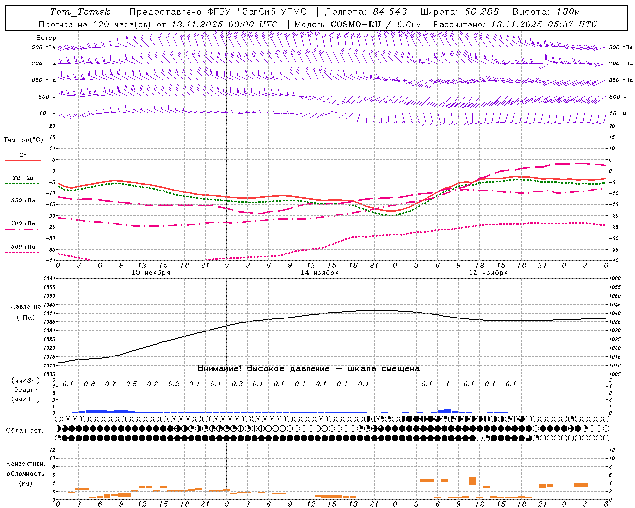Select the Тем-ра(°C) axis title
The width and height of the screenshot is (635, 508).
(23, 140)
